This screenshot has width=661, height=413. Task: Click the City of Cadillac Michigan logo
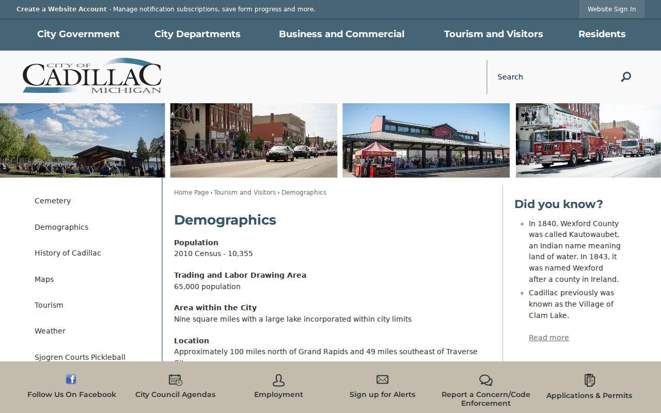92,76
